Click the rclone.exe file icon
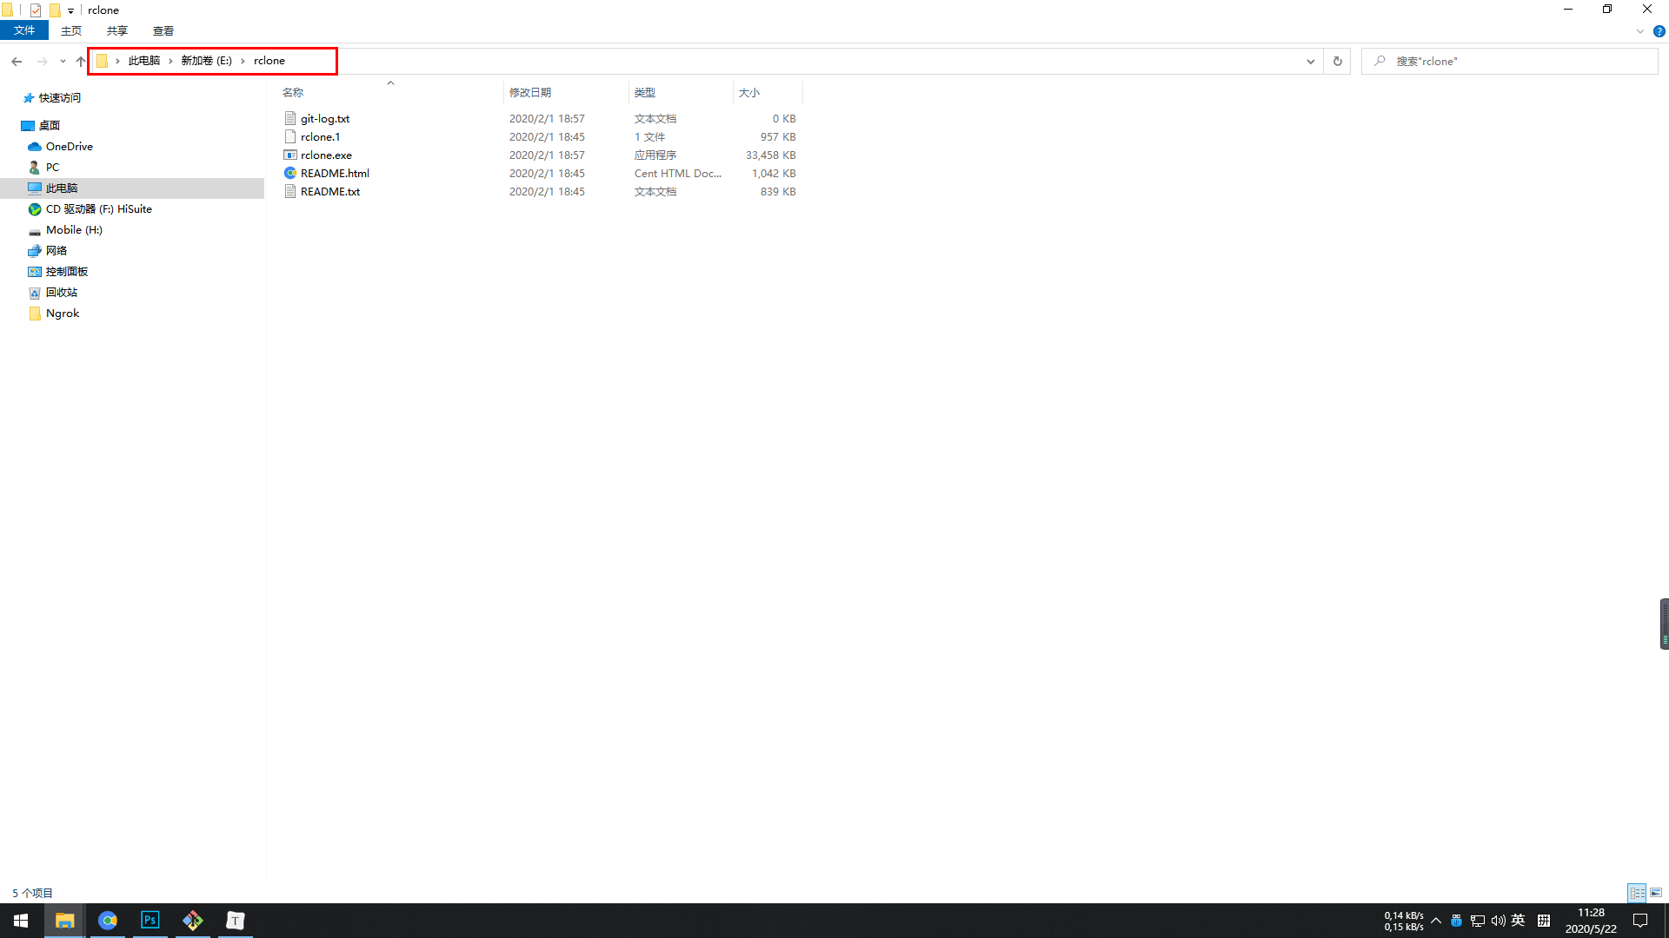This screenshot has width=1669, height=938. tap(290, 155)
